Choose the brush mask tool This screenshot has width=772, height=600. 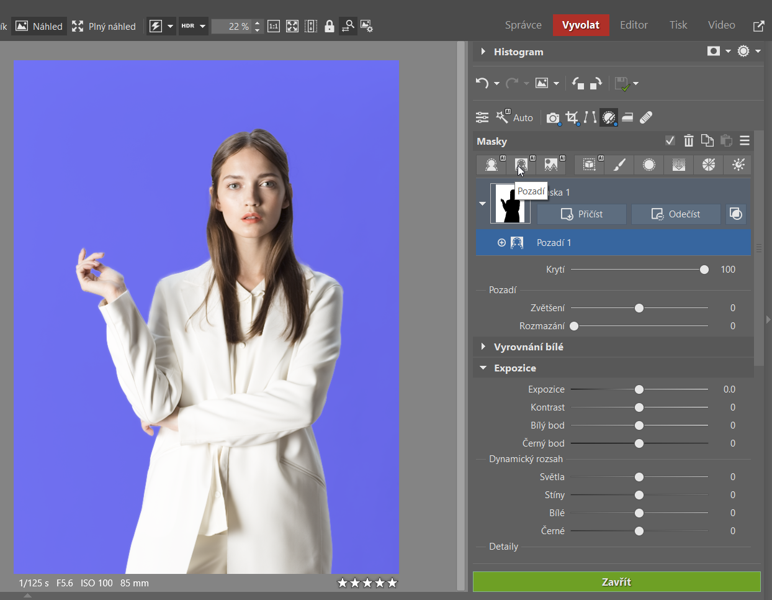pos(619,165)
